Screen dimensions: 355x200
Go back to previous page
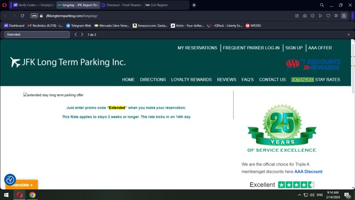tap(5, 16)
